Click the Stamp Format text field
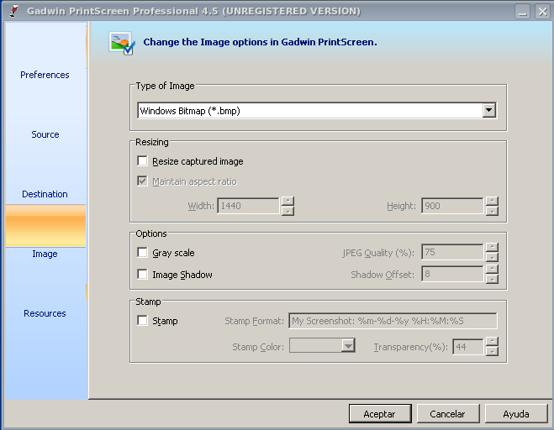The image size is (554, 430). pyautogui.click(x=393, y=321)
